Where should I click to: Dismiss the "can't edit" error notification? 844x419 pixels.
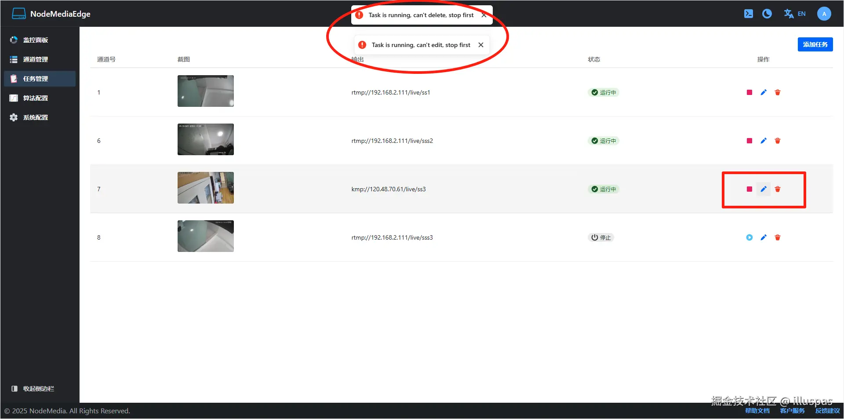(481, 45)
